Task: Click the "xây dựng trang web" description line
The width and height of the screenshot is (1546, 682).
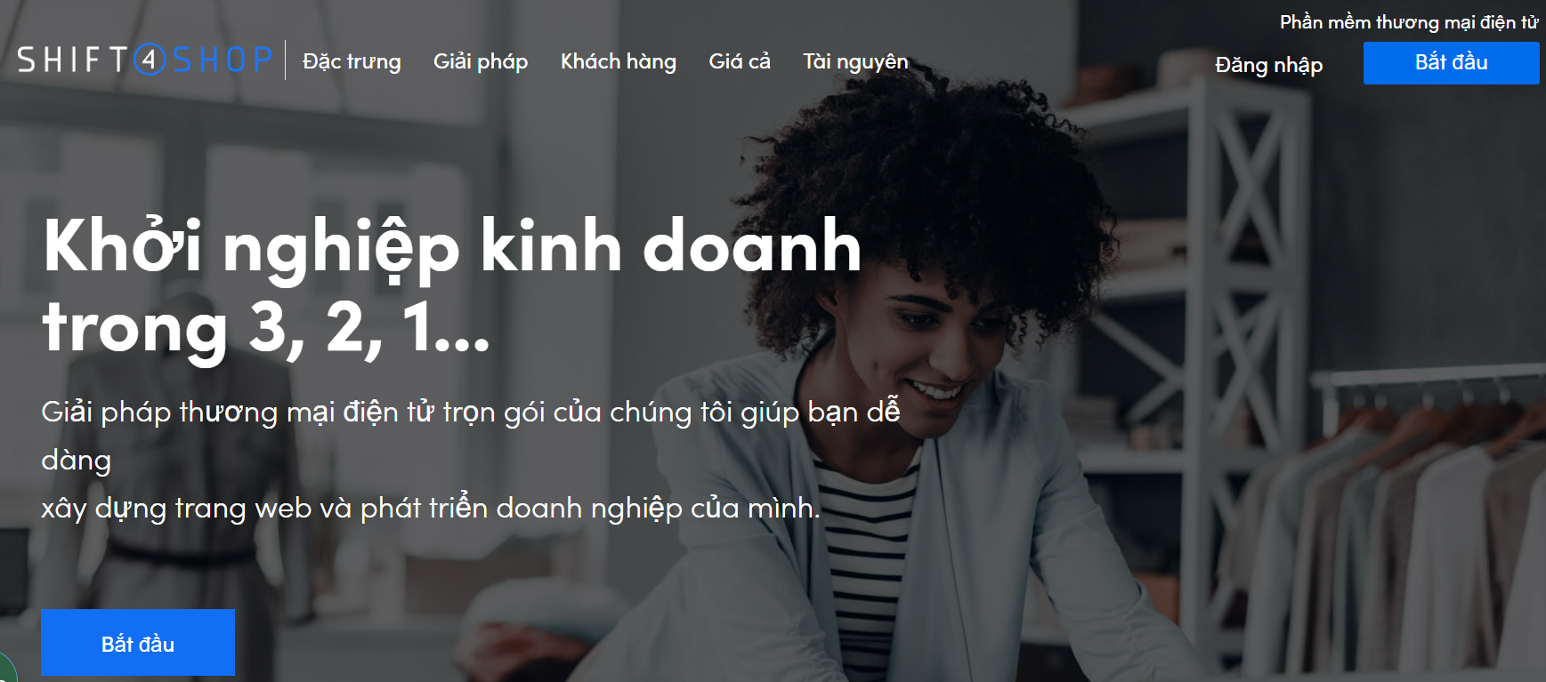Action: [431, 508]
